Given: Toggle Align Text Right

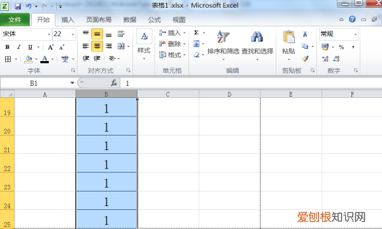Looking at the screenshot, I should click(109, 46).
